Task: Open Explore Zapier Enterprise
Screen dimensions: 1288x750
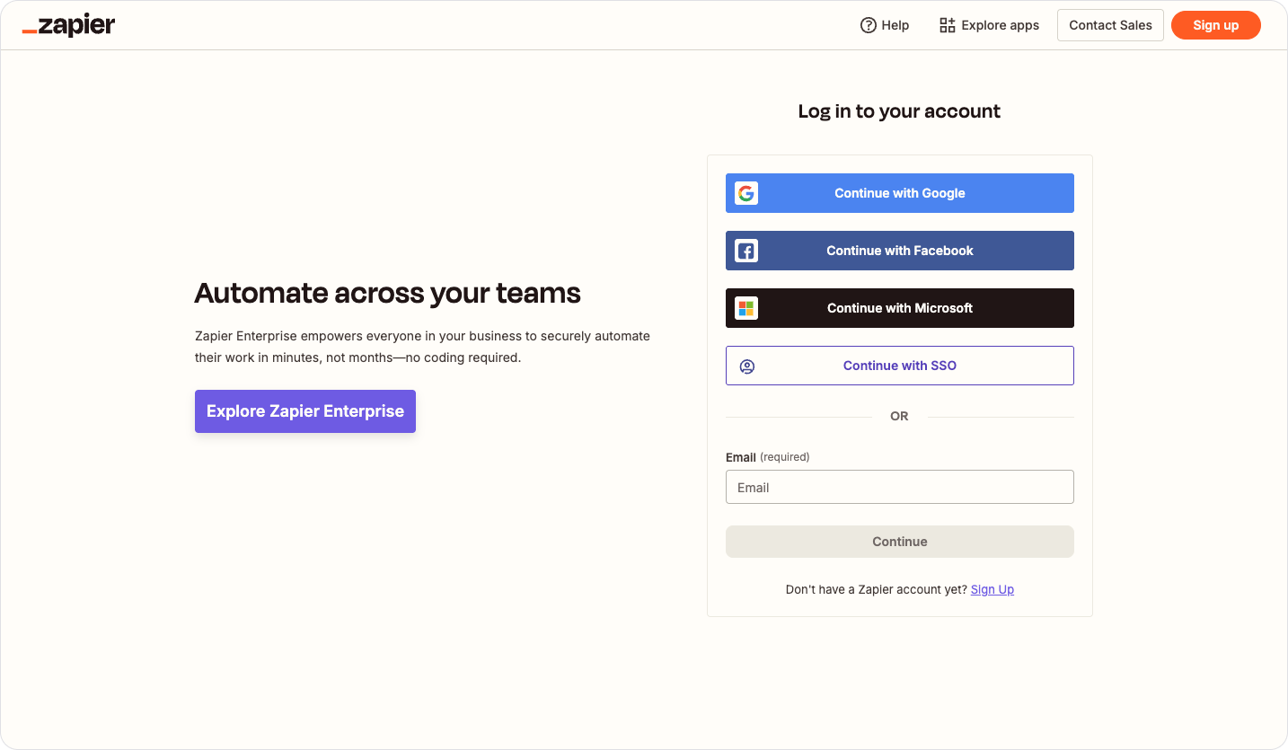Action: pos(305,411)
